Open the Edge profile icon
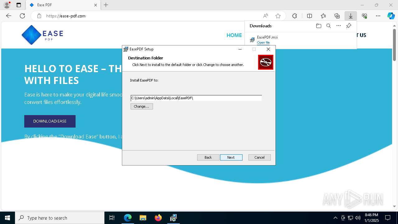Viewport: 398px width, 224px height. (7, 5)
